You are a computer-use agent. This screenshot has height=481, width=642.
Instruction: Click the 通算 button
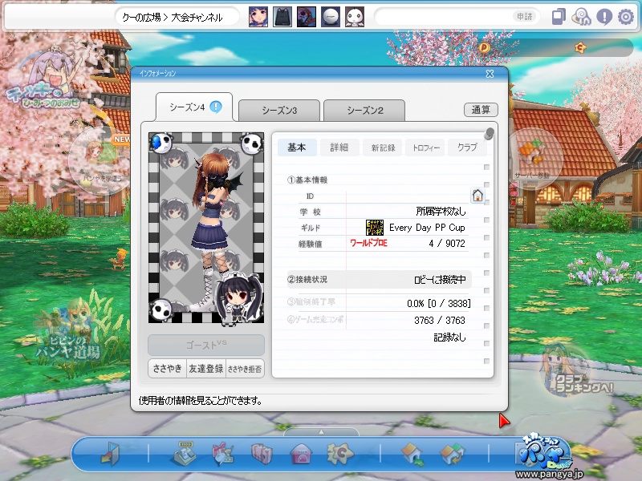pyautogui.click(x=481, y=110)
